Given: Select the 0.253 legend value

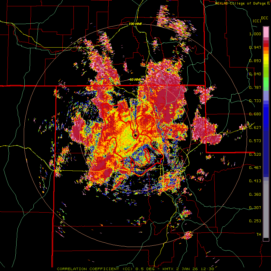Looking at the screenshot, I should pos(255,221).
